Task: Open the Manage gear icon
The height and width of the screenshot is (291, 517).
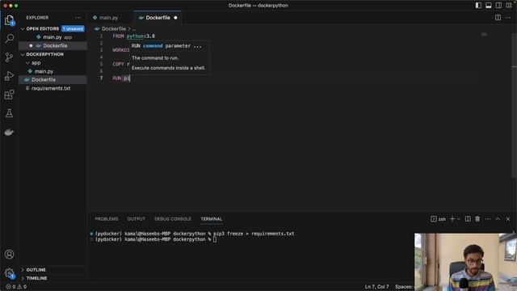Action: (x=9, y=273)
